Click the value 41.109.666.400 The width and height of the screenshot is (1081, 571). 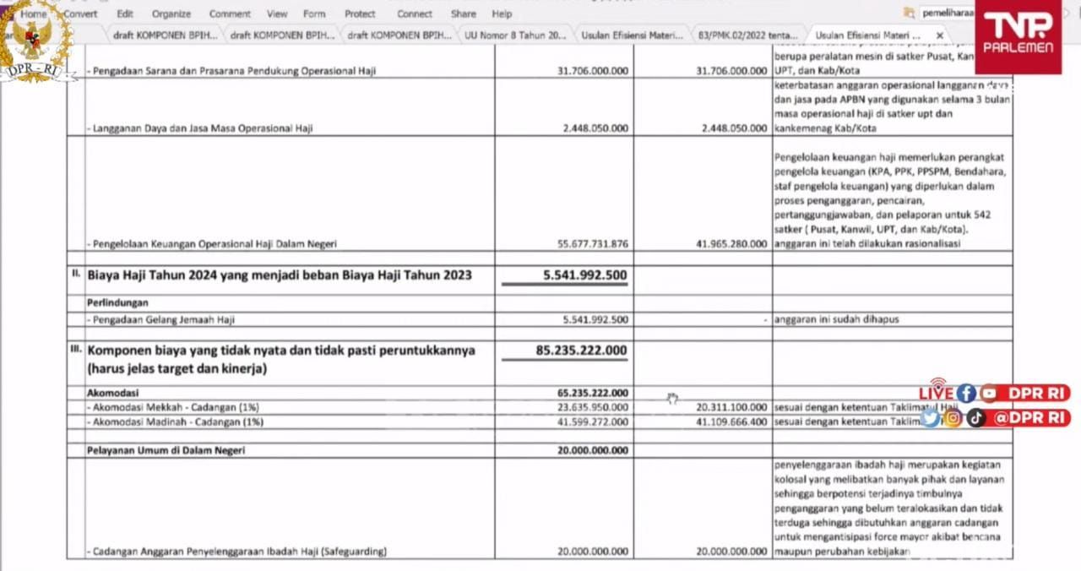coord(732,421)
